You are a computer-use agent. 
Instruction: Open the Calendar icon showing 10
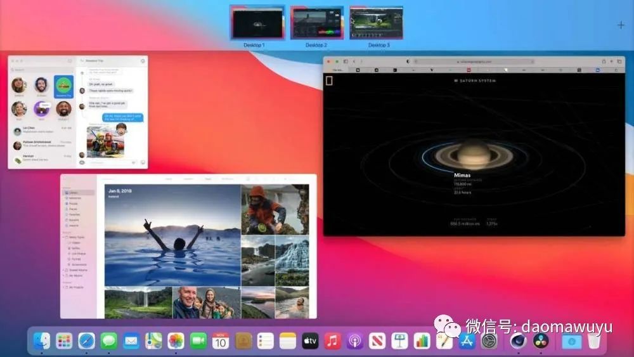220,341
